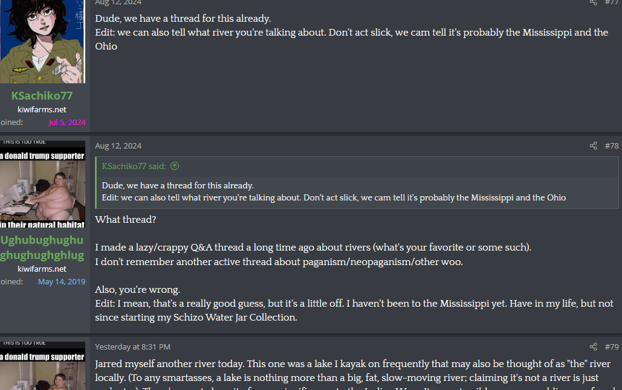
Task: Click Aug 12, 2024 timestamp on post #78
Action: [x=118, y=146]
